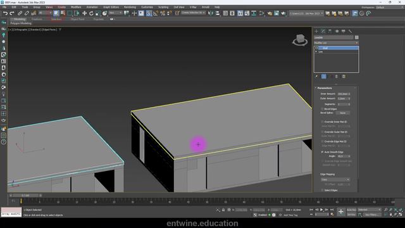The image size is (405, 228).
Task: Open the Workspaces Default dropdown
Action: pos(390,8)
